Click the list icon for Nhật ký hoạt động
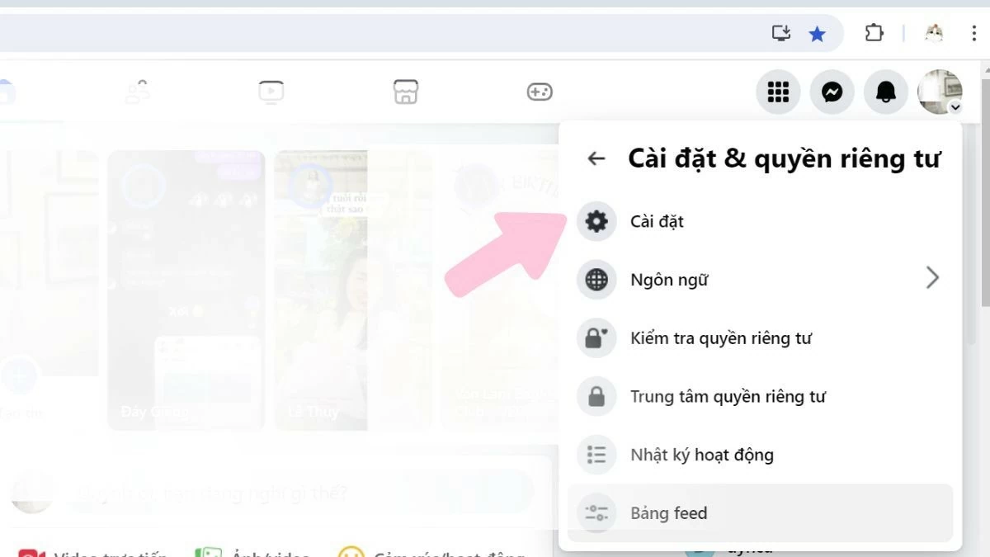This screenshot has width=990, height=557. coord(596,455)
